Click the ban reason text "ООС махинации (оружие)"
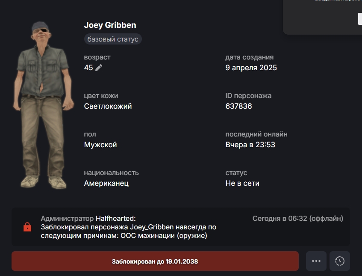 coord(164,235)
